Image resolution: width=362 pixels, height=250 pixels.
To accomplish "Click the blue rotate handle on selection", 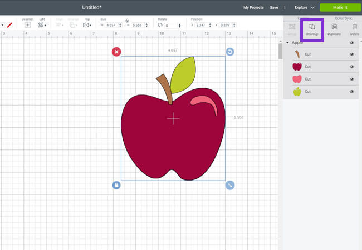I will coord(230,52).
